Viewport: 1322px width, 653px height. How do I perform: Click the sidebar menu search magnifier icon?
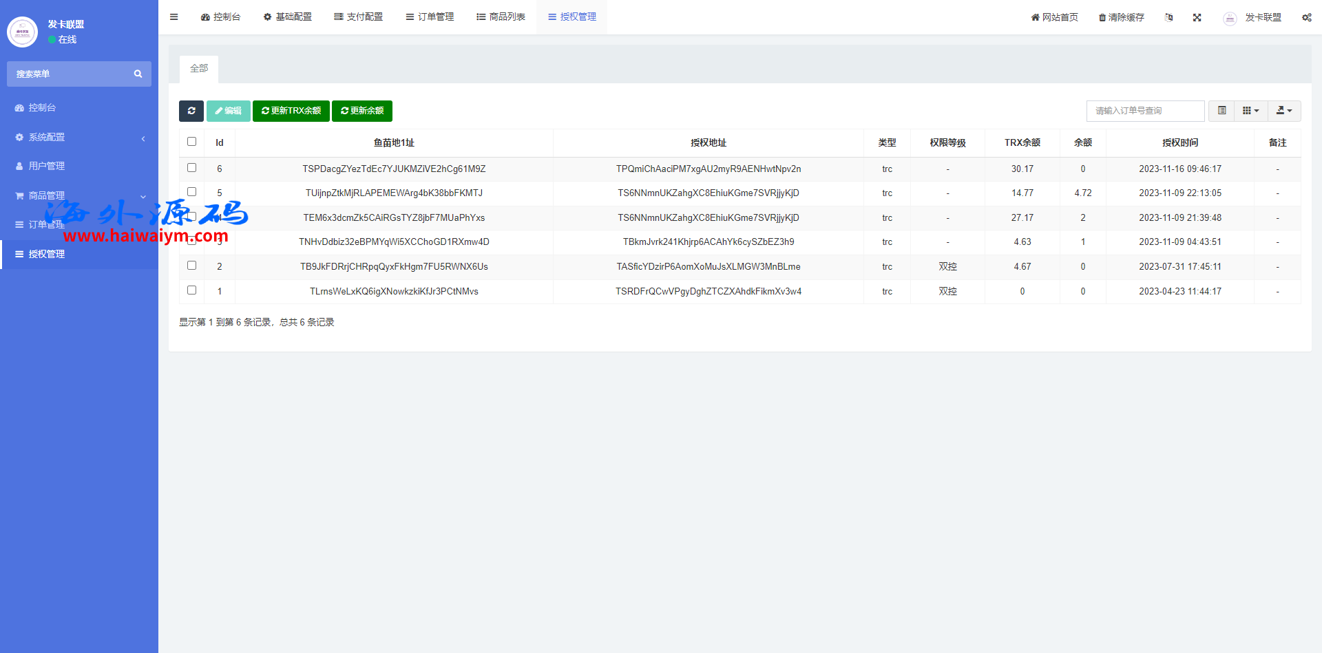point(138,74)
